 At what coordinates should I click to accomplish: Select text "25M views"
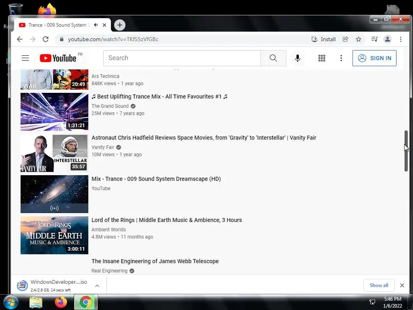(103, 113)
